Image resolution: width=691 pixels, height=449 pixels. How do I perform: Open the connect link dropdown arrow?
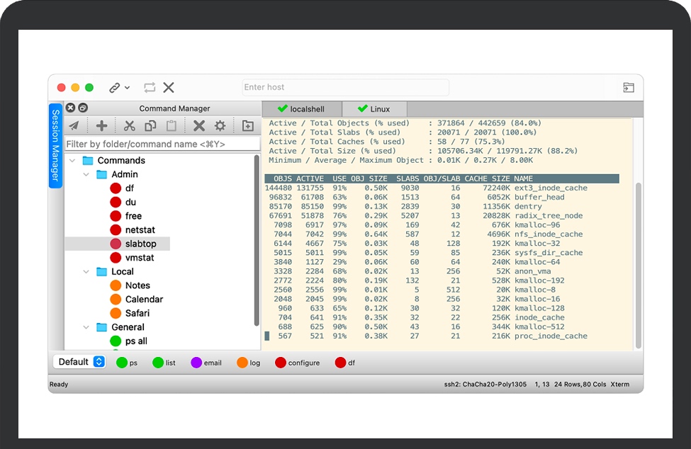[128, 88]
